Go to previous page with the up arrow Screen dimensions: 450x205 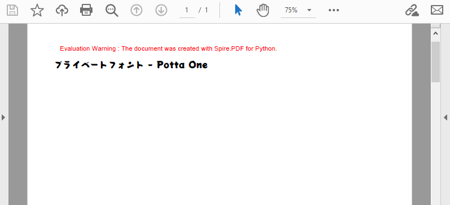coord(136,10)
